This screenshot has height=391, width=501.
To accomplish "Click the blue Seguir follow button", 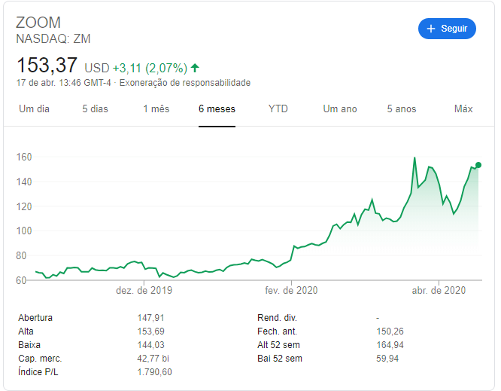I will [x=447, y=29].
